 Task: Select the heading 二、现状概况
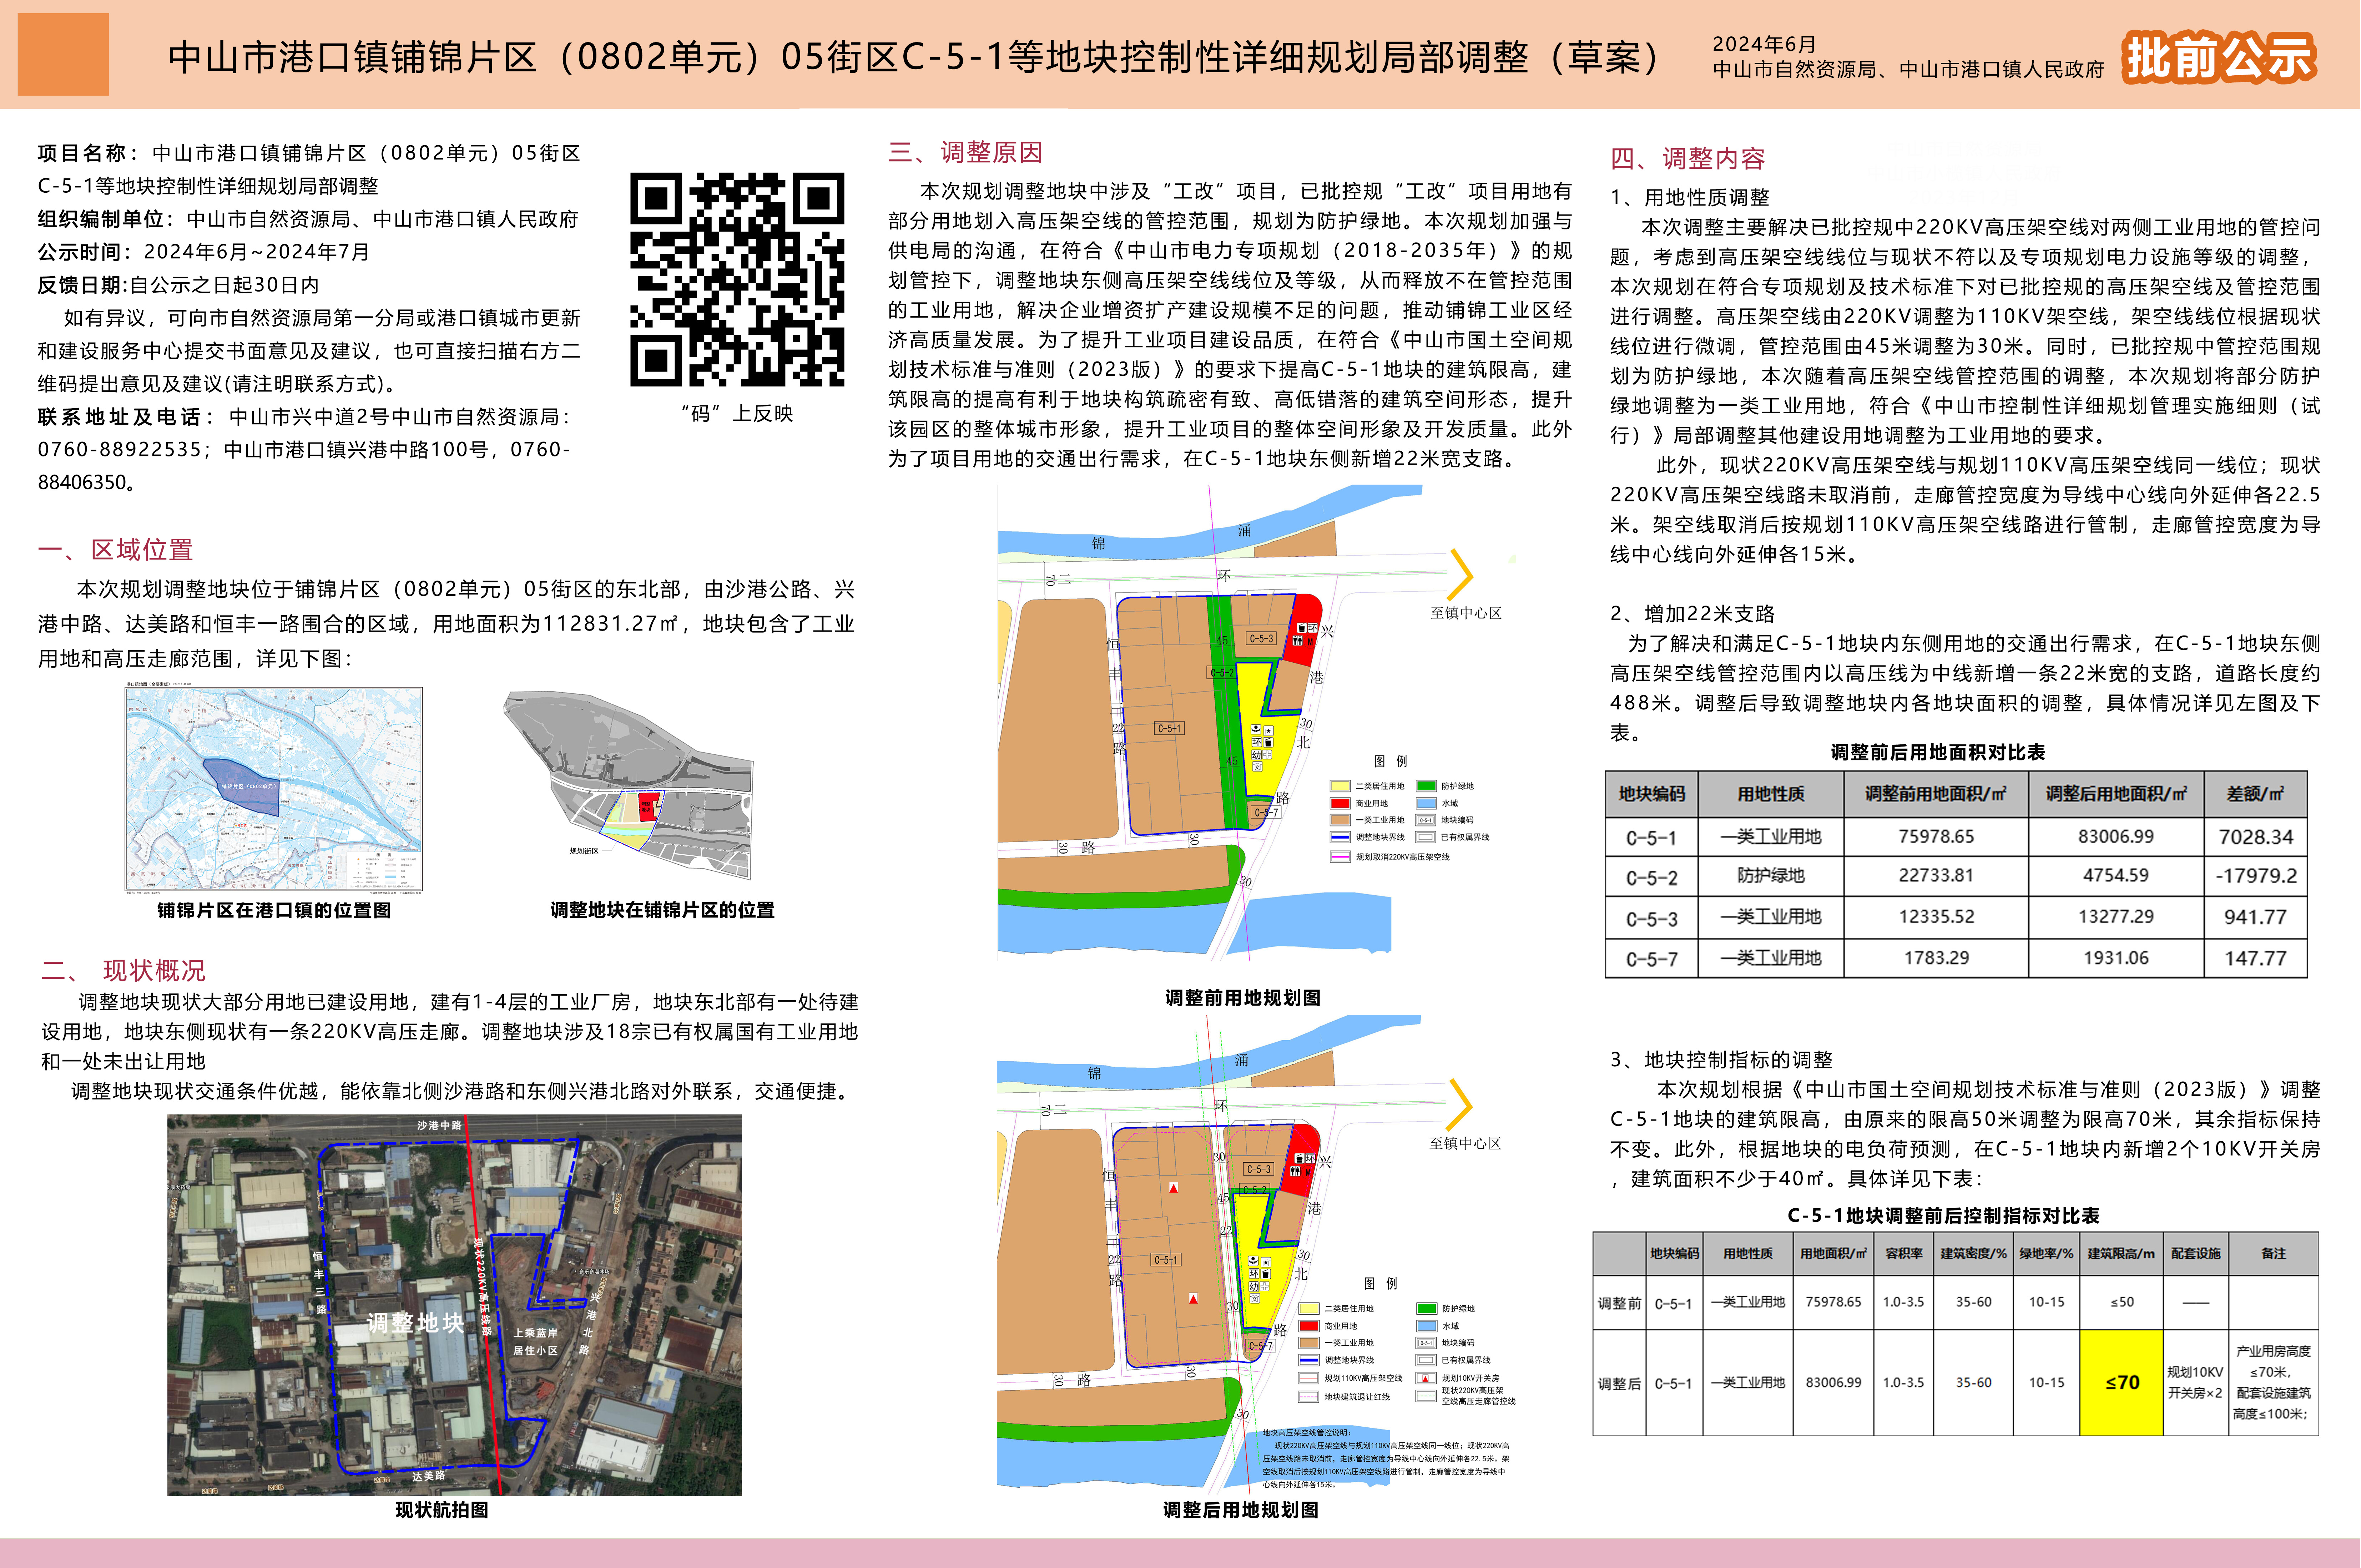123,970
